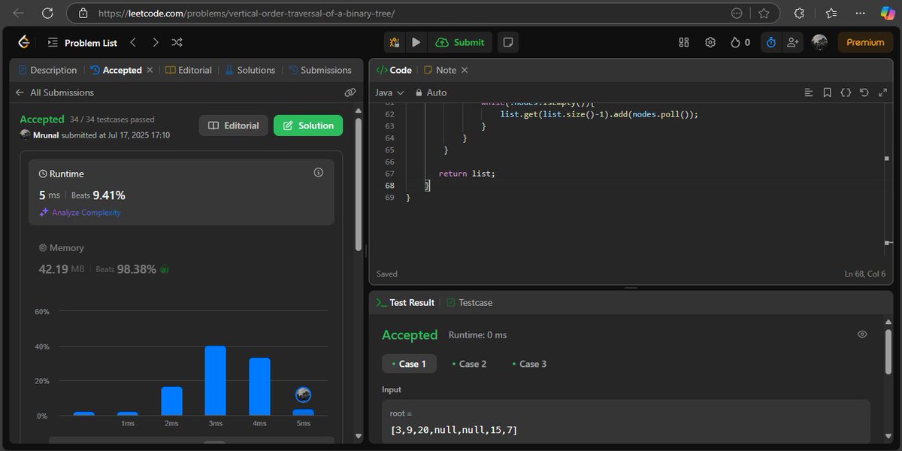Click the green Solution button

click(x=308, y=126)
